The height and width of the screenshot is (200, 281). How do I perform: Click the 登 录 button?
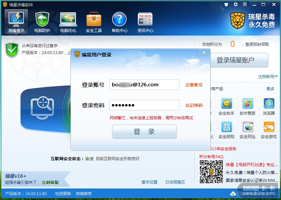pyautogui.click(x=144, y=131)
